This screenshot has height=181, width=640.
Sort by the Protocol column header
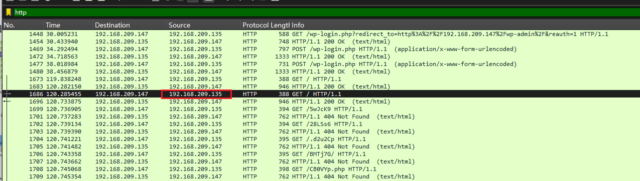[255, 25]
